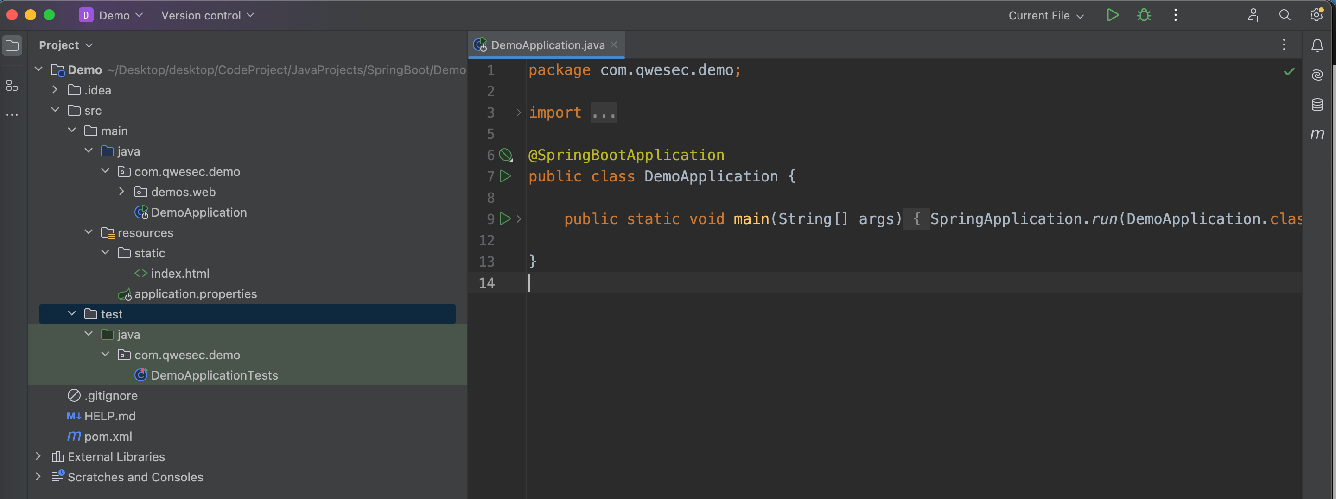Open the More Actions menu next to the Debug button

1175,15
